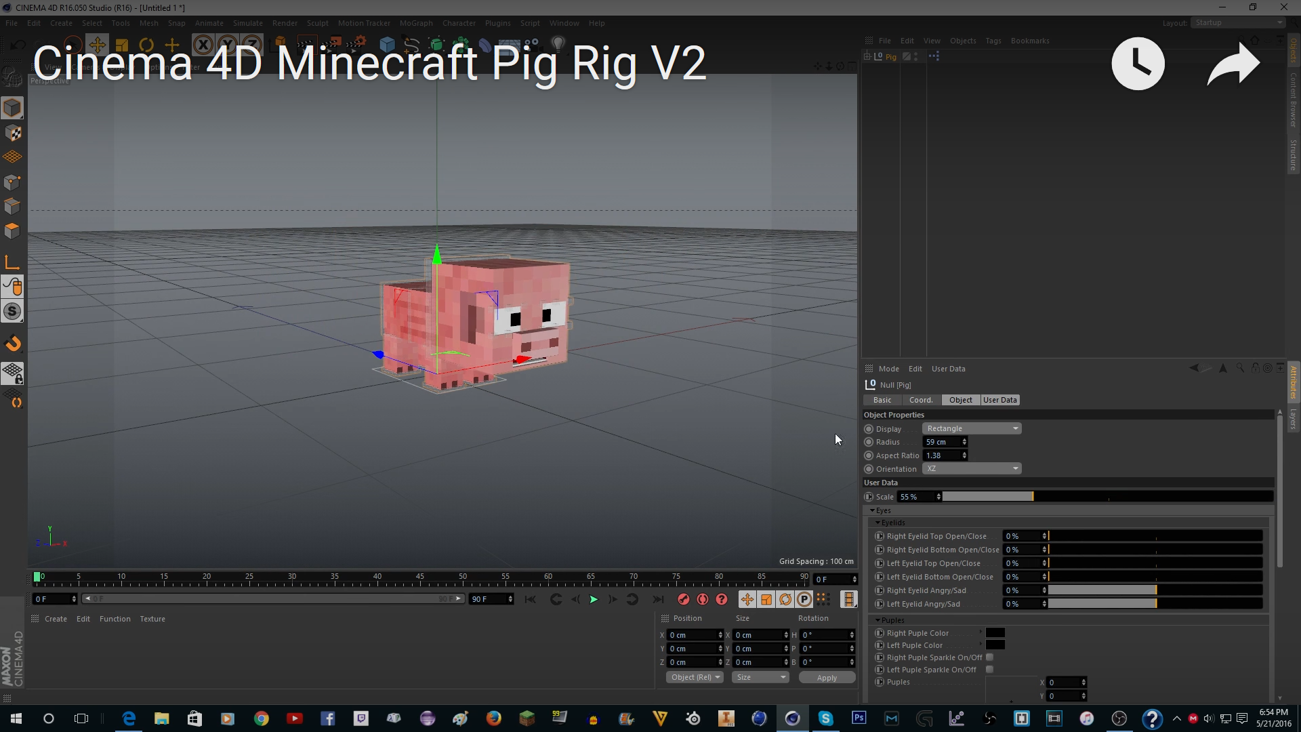Toggle the X axis lock

coord(202,45)
